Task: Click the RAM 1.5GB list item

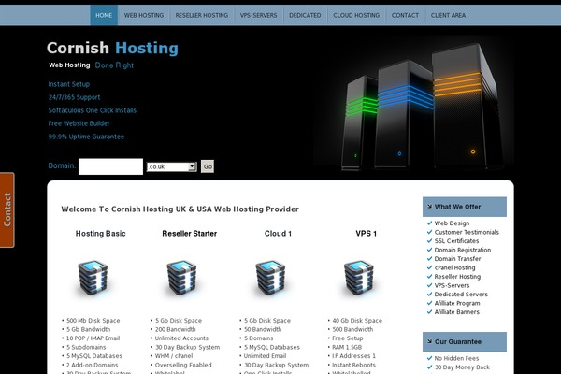Action: (347, 347)
